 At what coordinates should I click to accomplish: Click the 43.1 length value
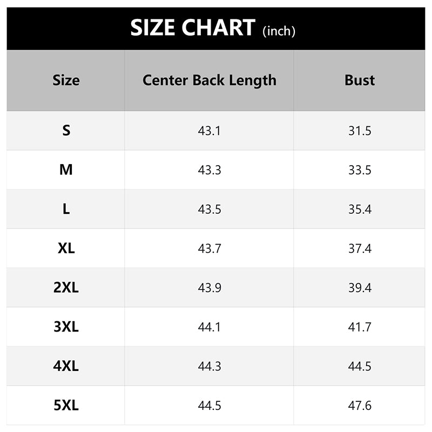point(210,131)
